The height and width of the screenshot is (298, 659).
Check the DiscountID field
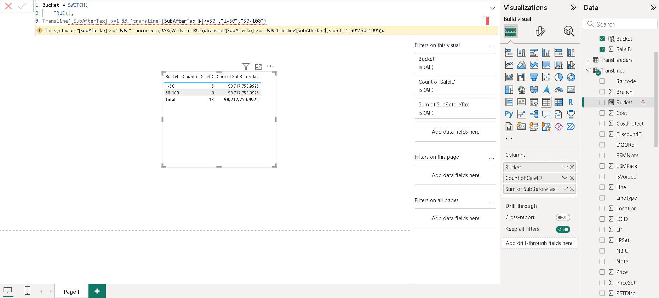point(602,134)
